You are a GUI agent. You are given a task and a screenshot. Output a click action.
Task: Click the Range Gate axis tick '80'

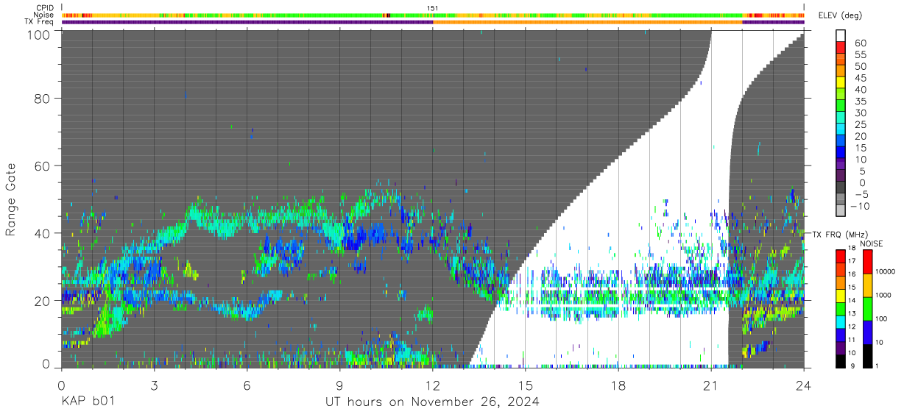tap(43, 99)
